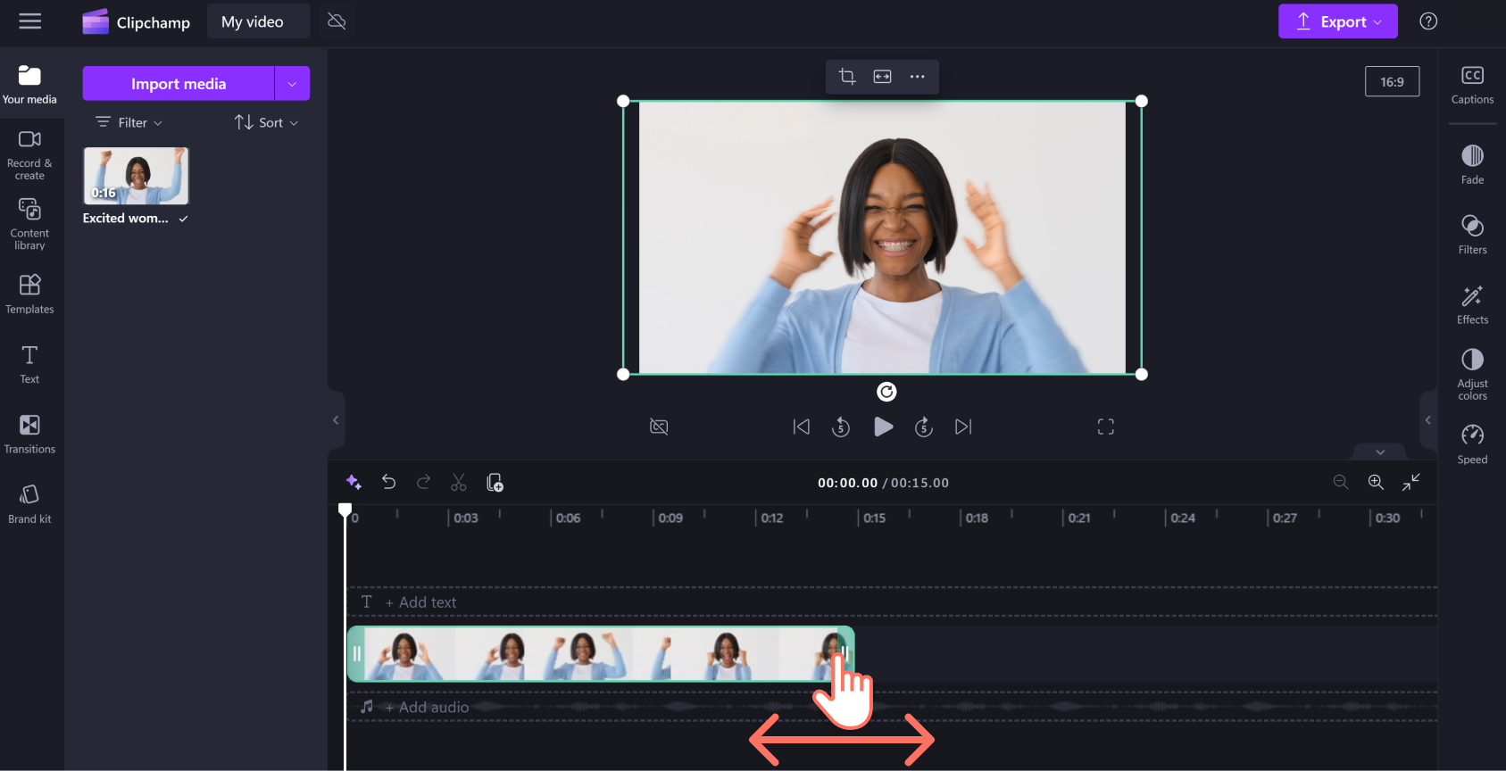Open the Record & create tab
Viewport: 1506px width, 771px height.
tap(29, 154)
